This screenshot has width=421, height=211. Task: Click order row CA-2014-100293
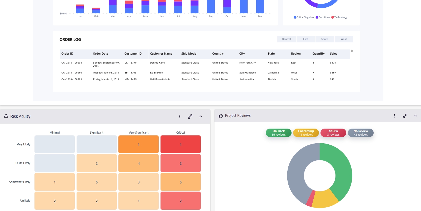pyautogui.click(x=205, y=80)
